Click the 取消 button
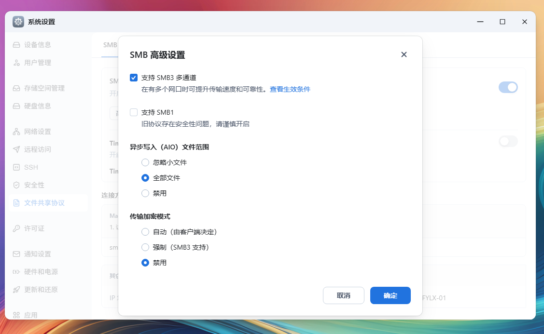 [x=344, y=295]
